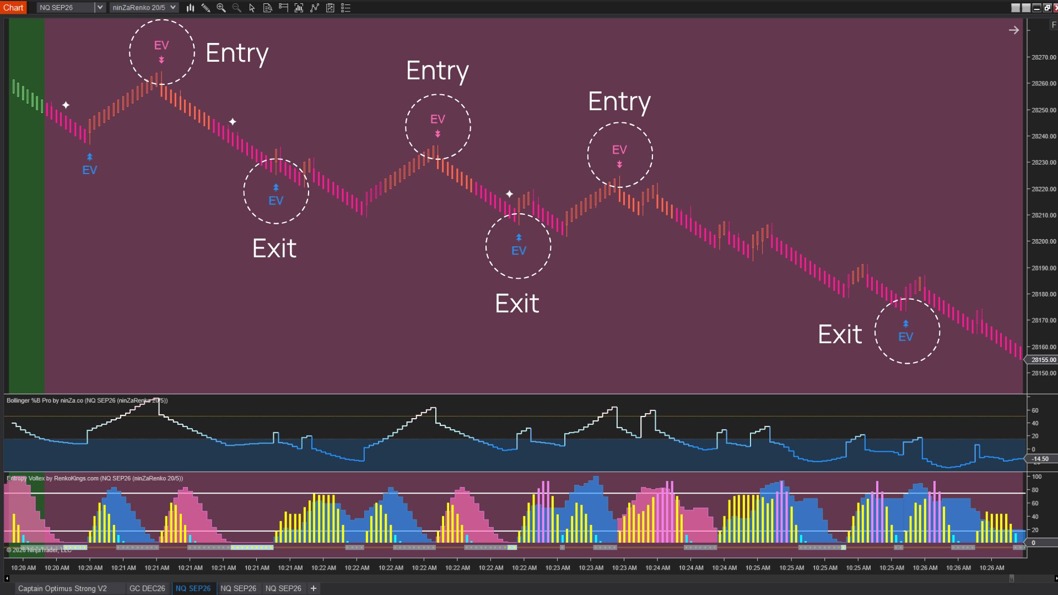
Task: Click the Bollinger %B Pro panel label
Action: 87,401
